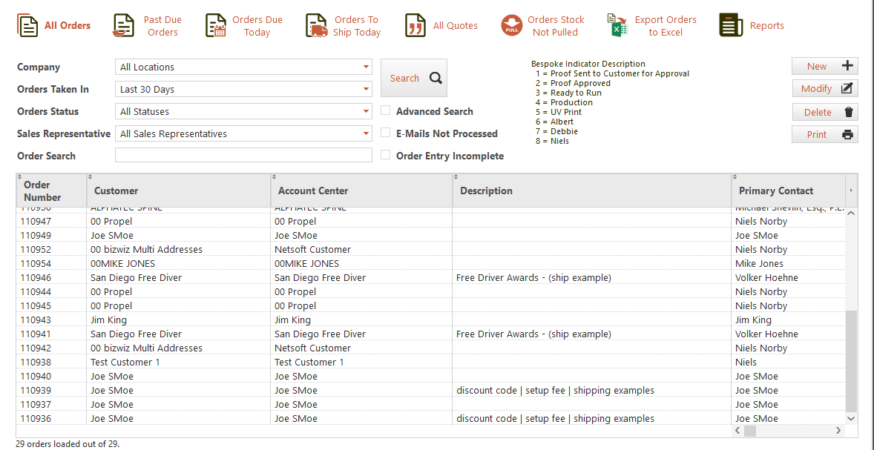874x450 pixels.
Task: Select the All Orders icon
Action: [x=27, y=26]
